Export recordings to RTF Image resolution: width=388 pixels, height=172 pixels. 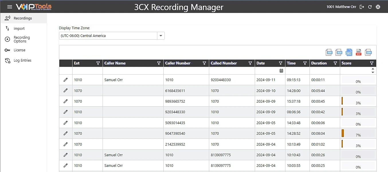[358, 52]
